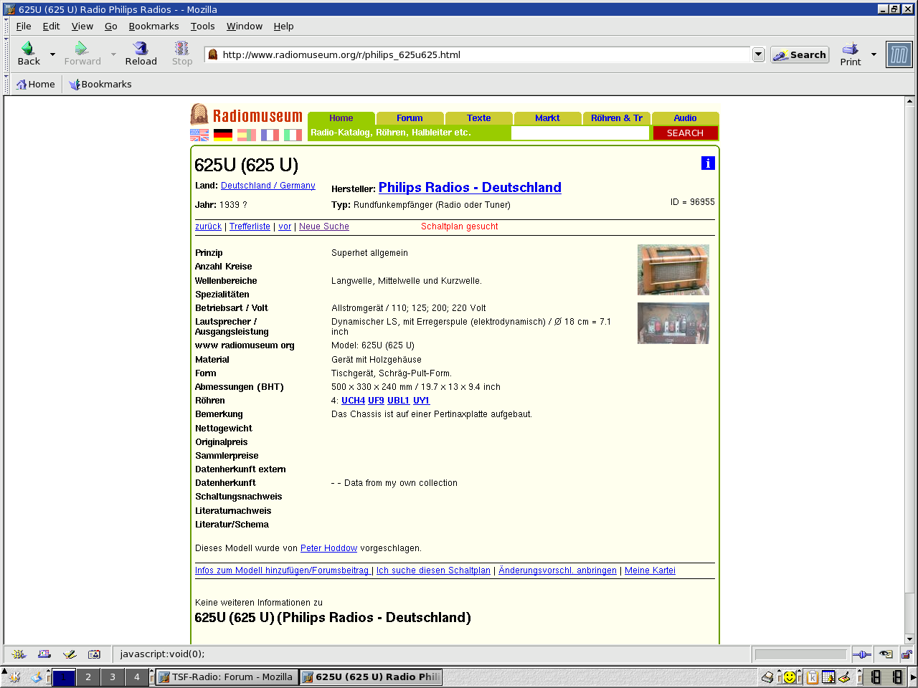
Task: Open the radio front view thumbnail
Action: [673, 269]
